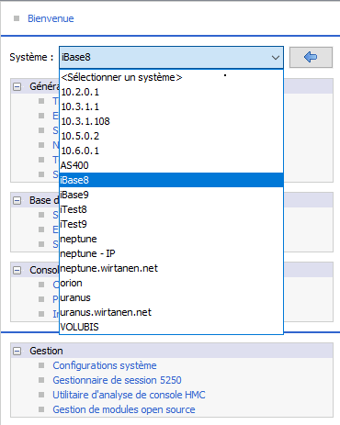Select system 10.3.1.1 from the list
Image resolution: width=340 pixels, height=425 pixels.
[x=171, y=106]
